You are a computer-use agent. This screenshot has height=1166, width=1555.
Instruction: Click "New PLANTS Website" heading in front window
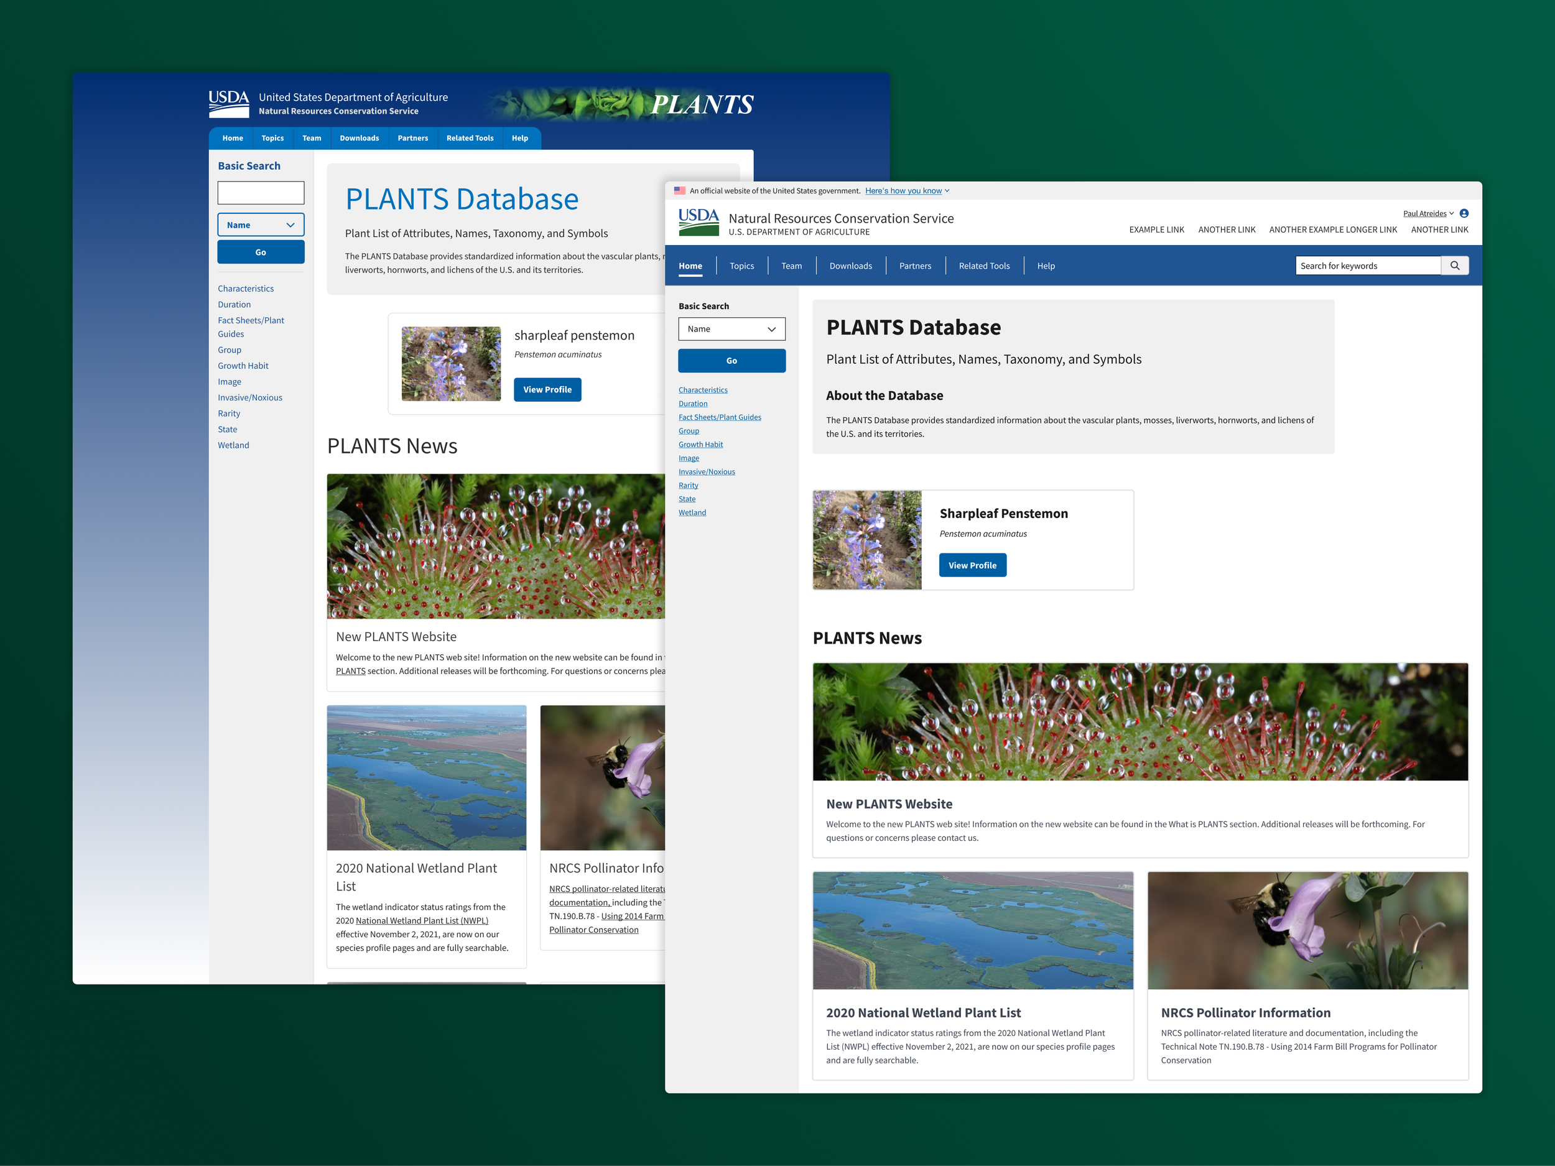pos(889,804)
